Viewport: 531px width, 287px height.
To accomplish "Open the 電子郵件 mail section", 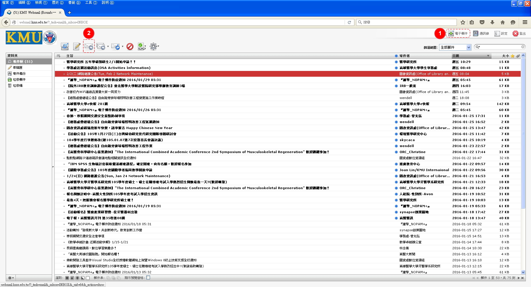I will point(458,33).
